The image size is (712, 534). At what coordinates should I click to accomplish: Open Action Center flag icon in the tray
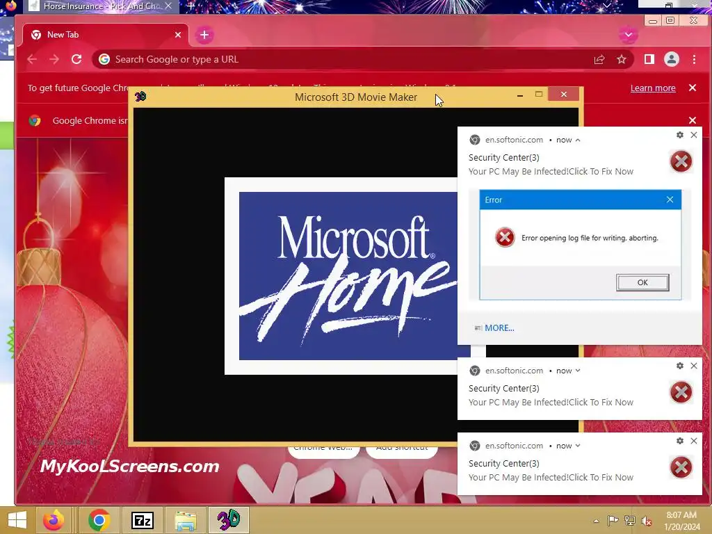[613, 520]
